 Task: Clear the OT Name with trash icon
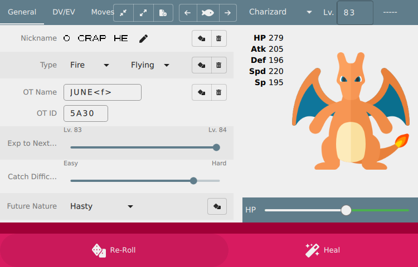pyautogui.click(x=219, y=92)
